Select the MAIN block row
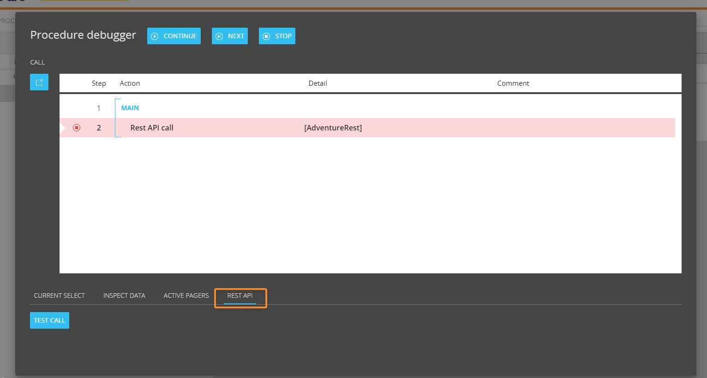The width and height of the screenshot is (707, 378). 130,108
